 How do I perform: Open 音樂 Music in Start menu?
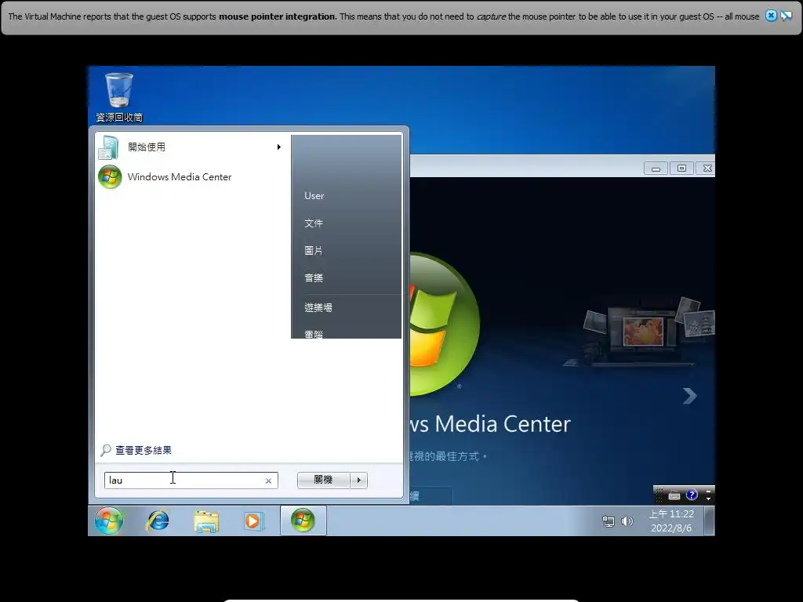coord(314,278)
